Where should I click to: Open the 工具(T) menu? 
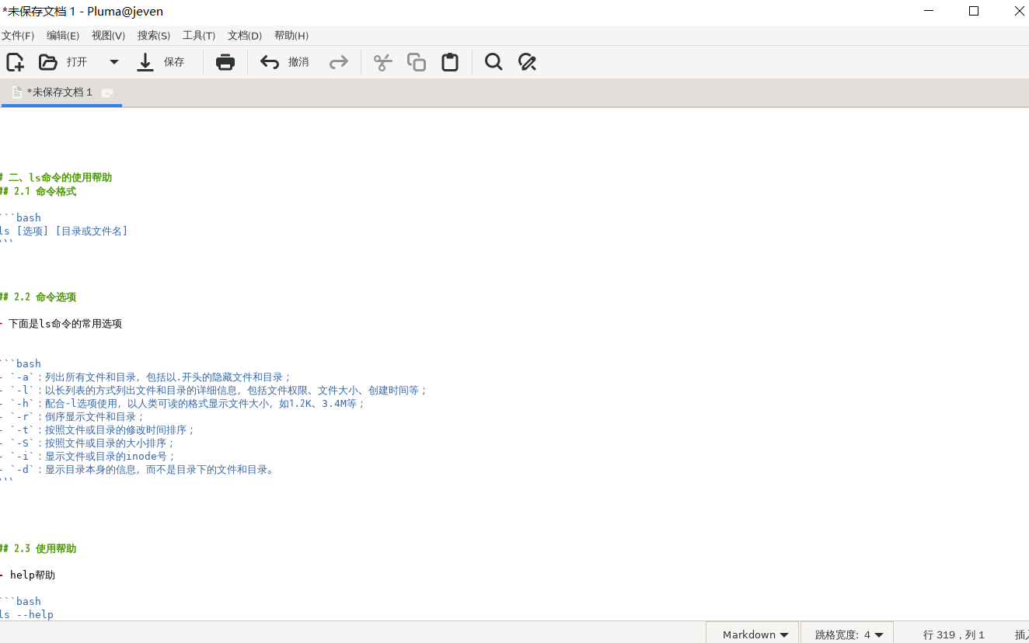(x=199, y=36)
